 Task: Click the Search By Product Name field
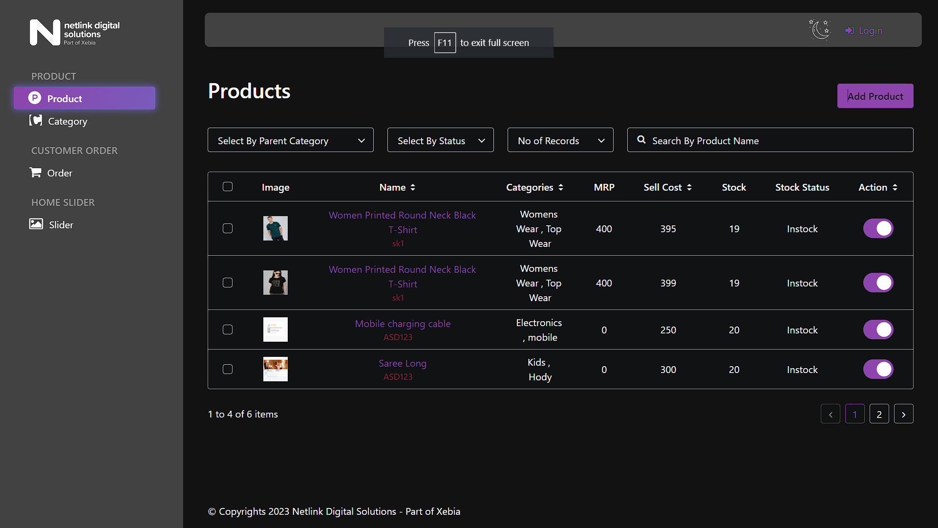770,140
